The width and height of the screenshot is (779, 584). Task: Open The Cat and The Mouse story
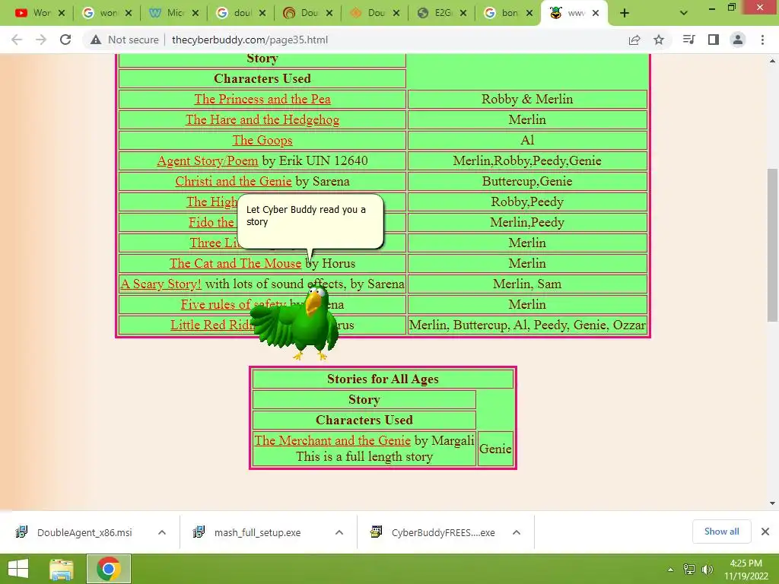236,263
